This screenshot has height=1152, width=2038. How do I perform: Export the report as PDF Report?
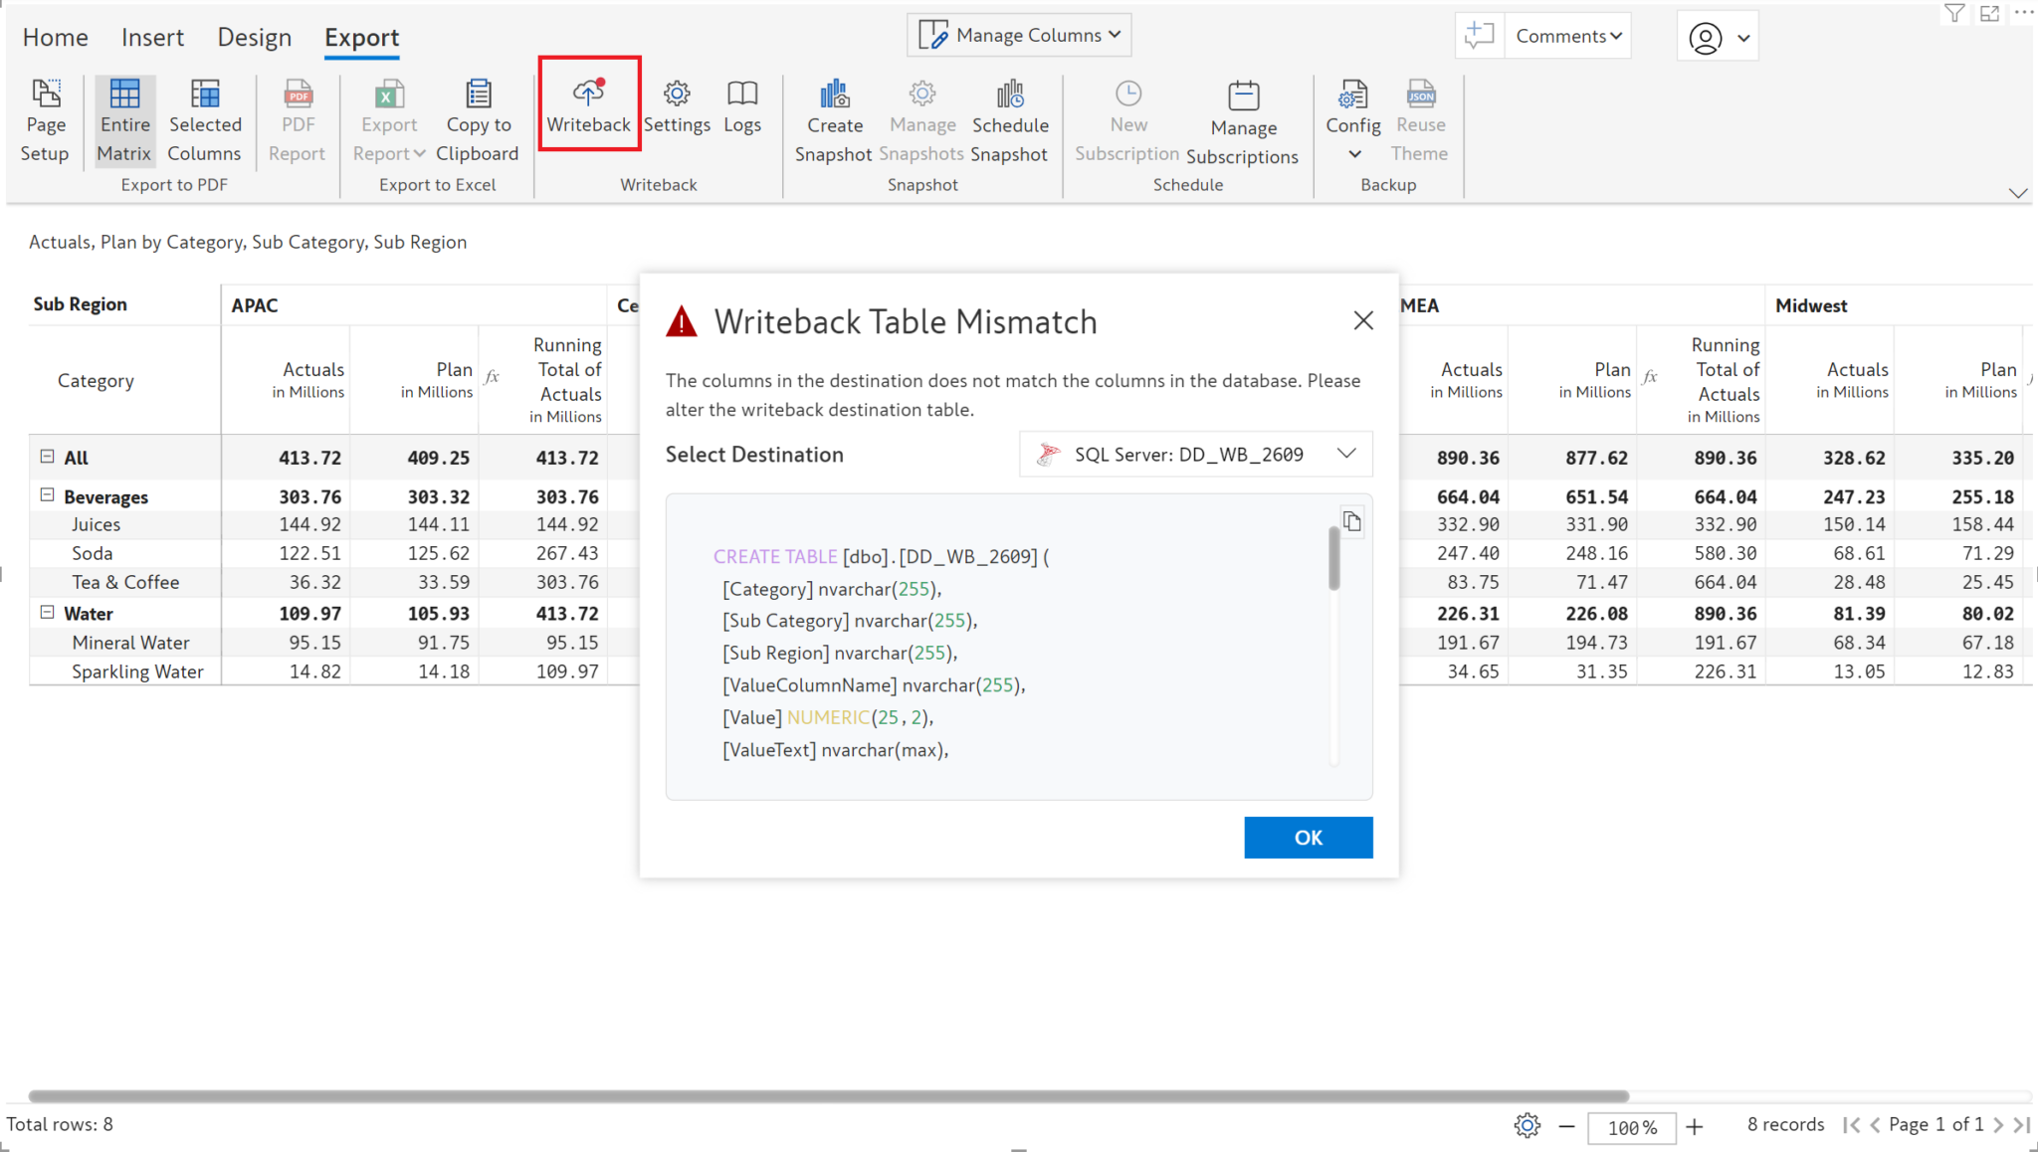(x=297, y=119)
